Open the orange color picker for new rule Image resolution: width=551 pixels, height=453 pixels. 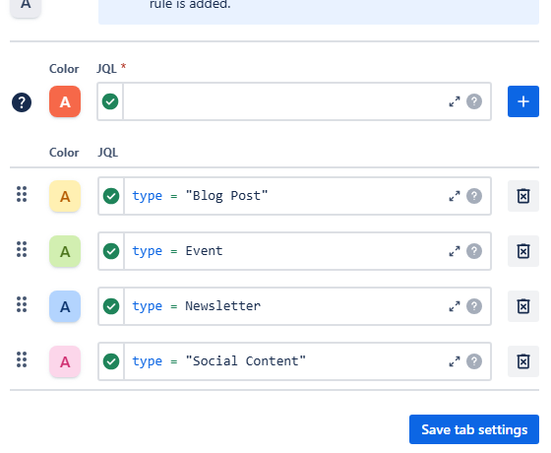(65, 101)
